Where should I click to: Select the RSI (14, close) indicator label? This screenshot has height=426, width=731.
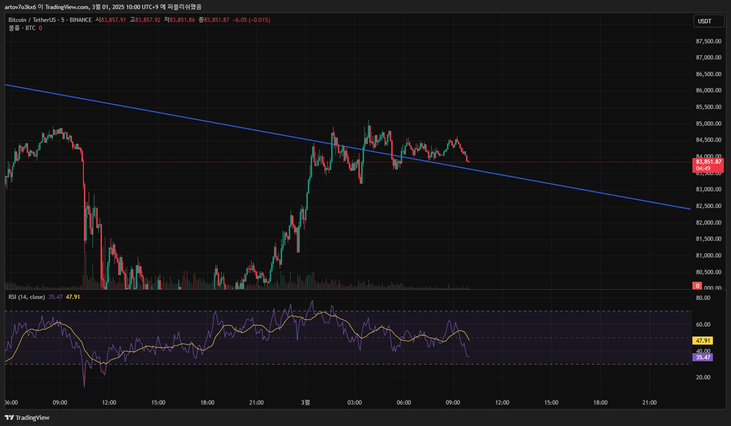pyautogui.click(x=27, y=297)
